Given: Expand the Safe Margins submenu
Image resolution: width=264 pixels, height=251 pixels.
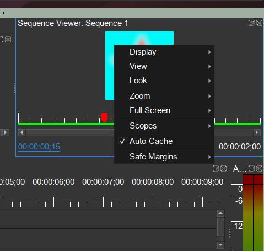Looking at the screenshot, I should 164,157.
